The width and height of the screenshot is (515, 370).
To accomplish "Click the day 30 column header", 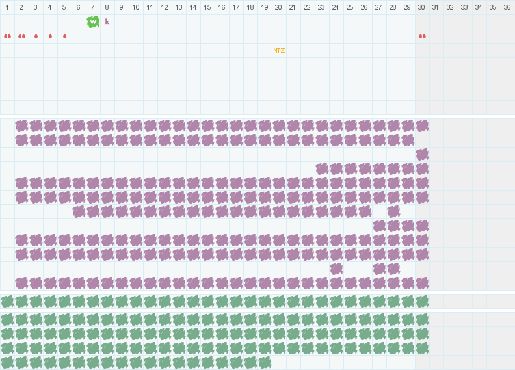I will tap(422, 7).
